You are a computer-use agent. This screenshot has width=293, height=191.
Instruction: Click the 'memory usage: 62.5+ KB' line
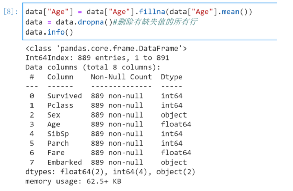[73, 181]
